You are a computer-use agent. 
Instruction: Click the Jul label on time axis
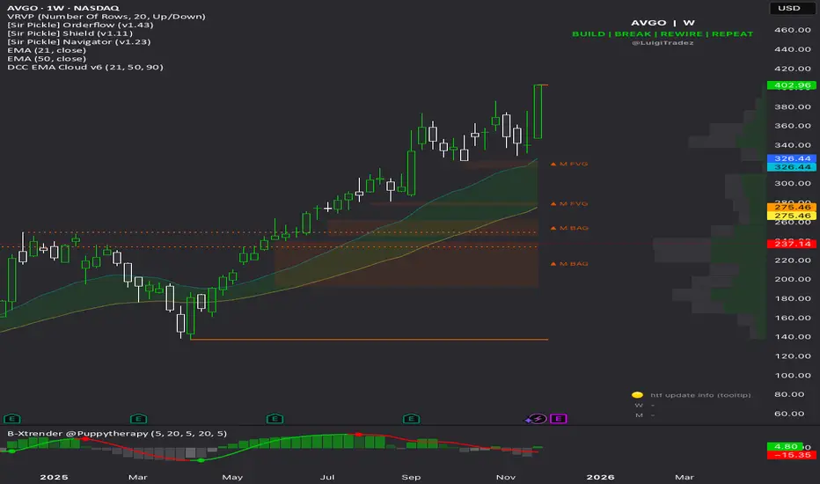pos(326,477)
